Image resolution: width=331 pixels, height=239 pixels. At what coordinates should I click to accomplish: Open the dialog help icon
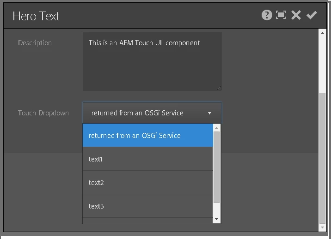click(x=267, y=15)
